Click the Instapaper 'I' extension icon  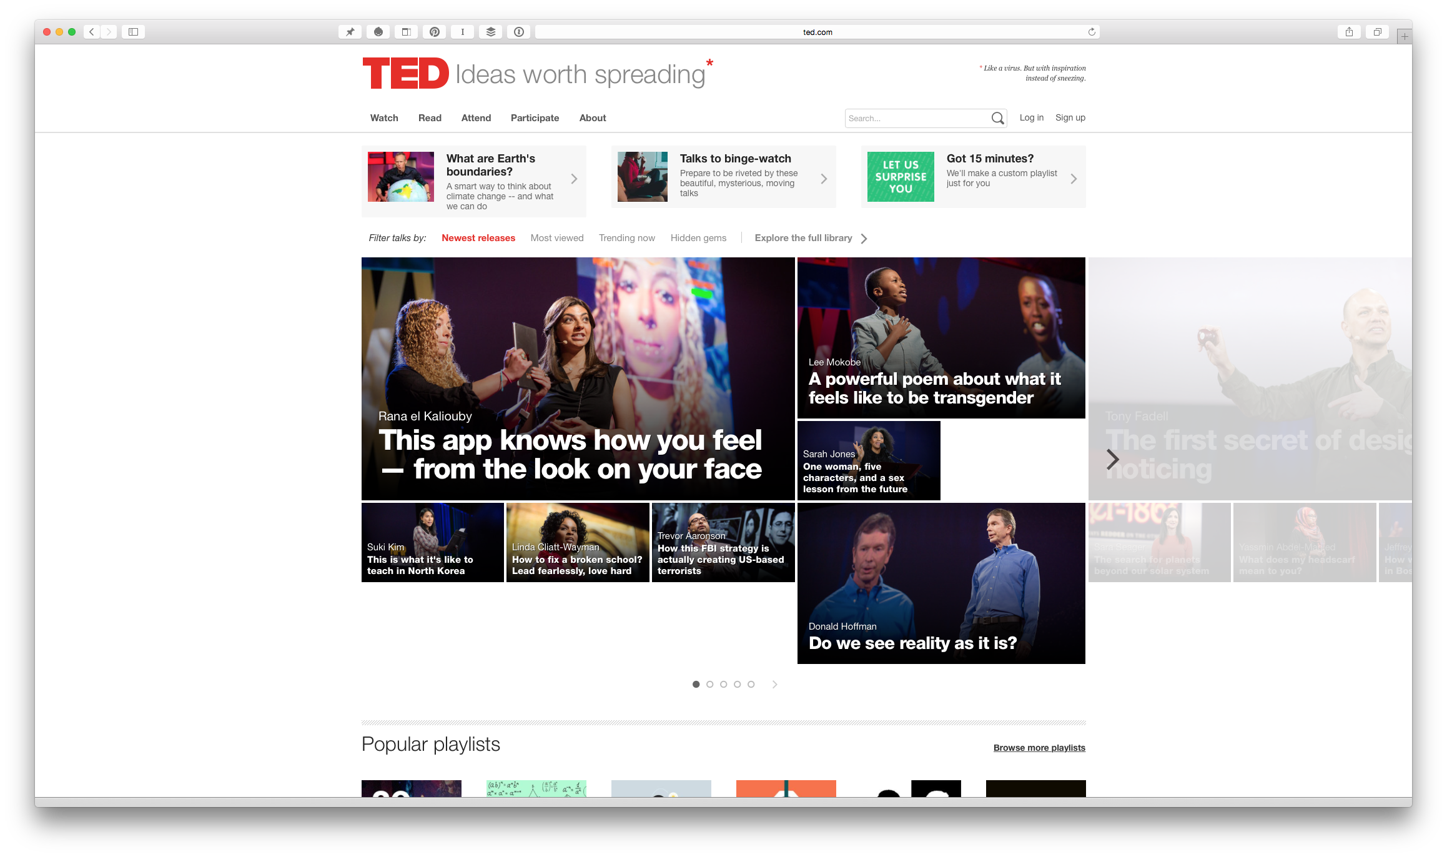(463, 32)
